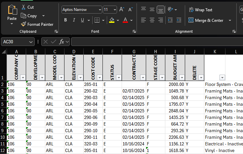Center text horizontally
This screenshot has height=154, width=243.
pos(152,20)
